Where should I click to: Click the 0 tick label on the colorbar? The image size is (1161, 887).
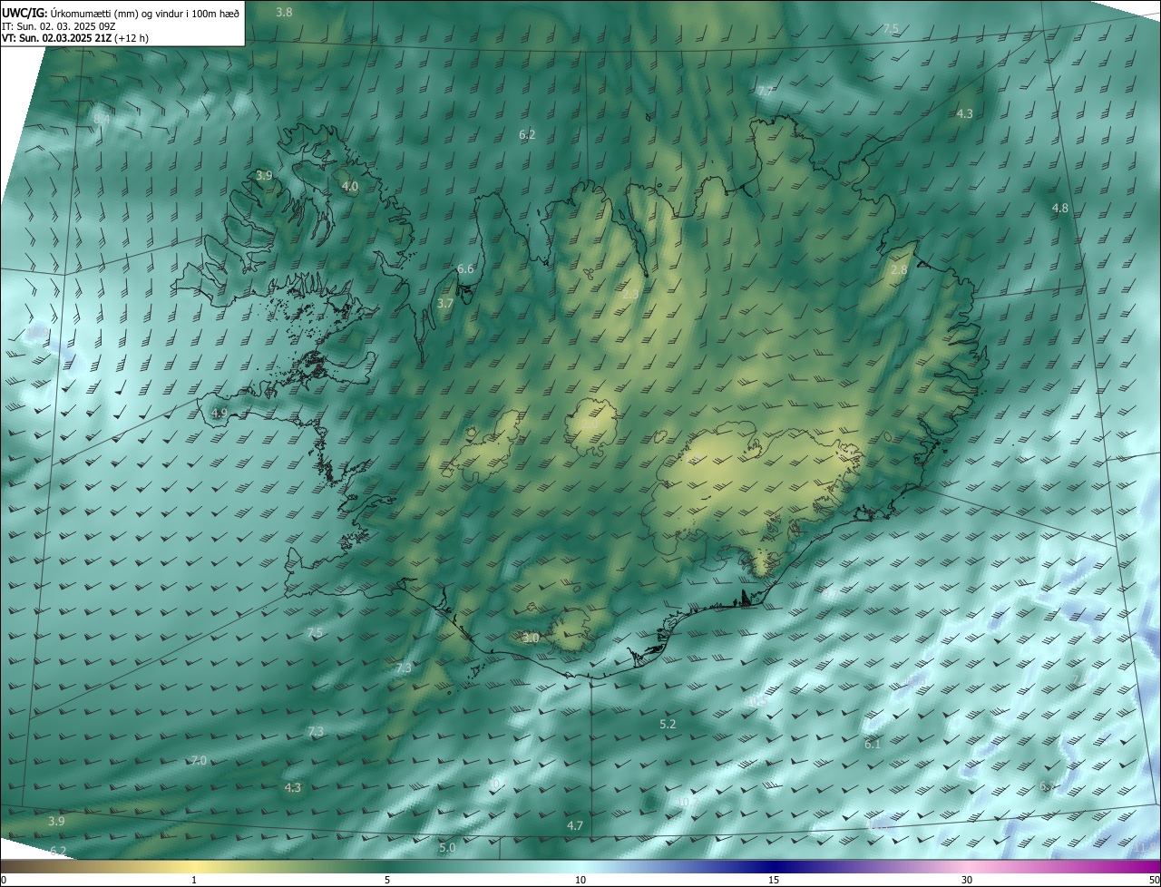pyautogui.click(x=4, y=880)
